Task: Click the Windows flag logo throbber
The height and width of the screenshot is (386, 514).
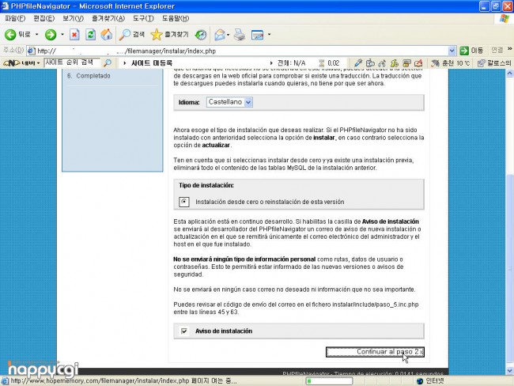Action: click(x=505, y=18)
